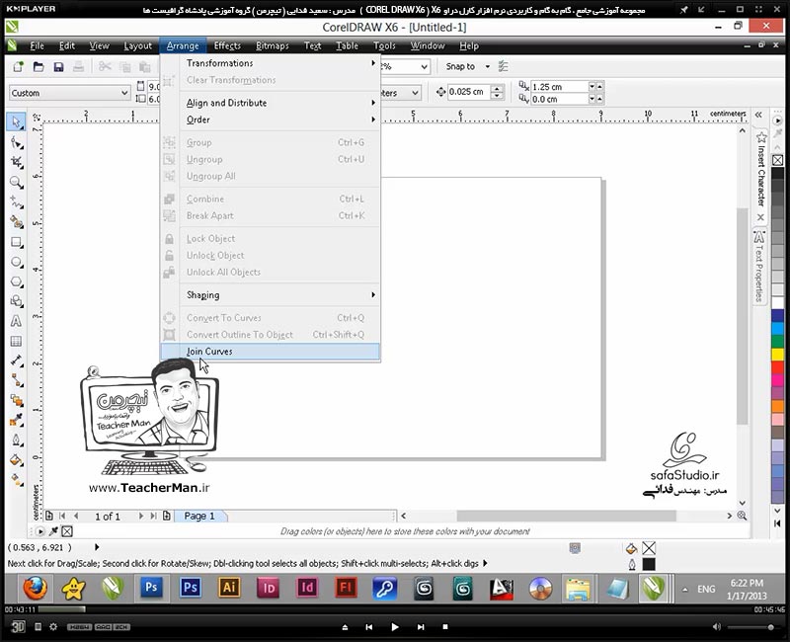Viewport: 790px width, 642px height.
Task: Skip to next KMPlayer track
Action: point(421,627)
